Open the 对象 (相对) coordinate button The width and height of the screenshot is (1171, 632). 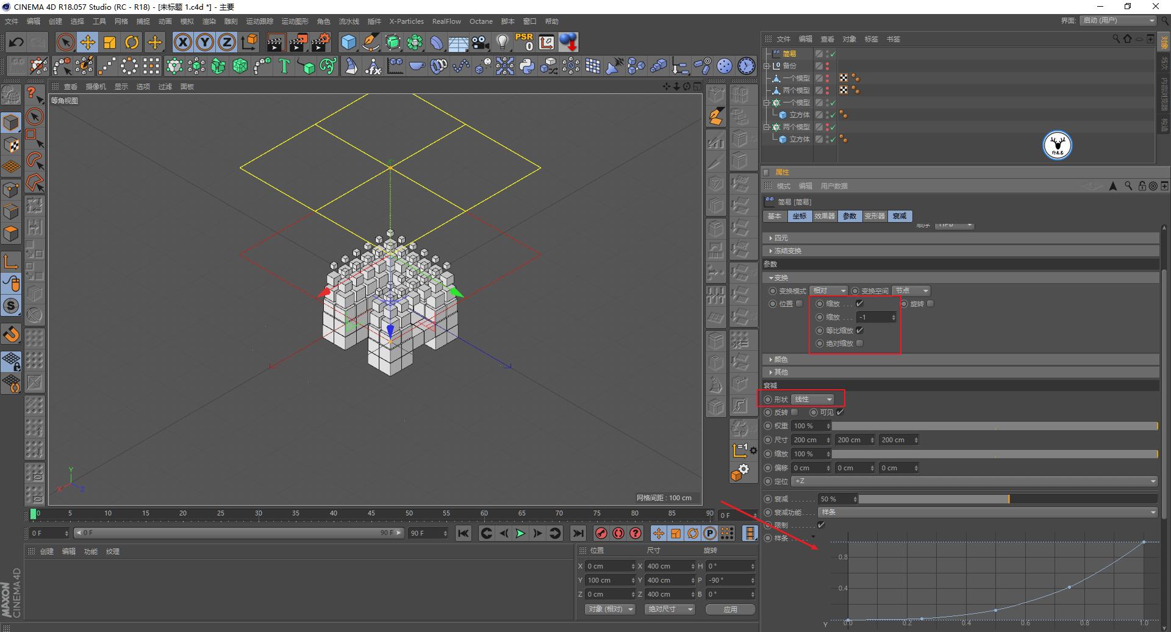[610, 609]
